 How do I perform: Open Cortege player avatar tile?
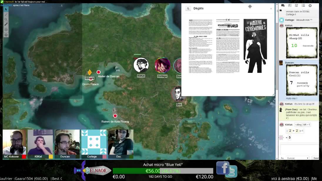[x=94, y=142]
